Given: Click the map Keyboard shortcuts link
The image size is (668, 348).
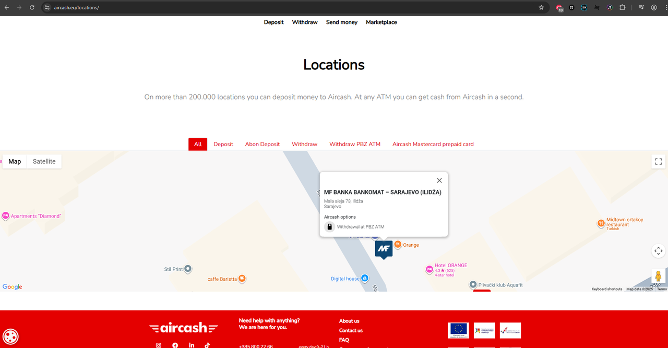Looking at the screenshot, I should click(607, 289).
